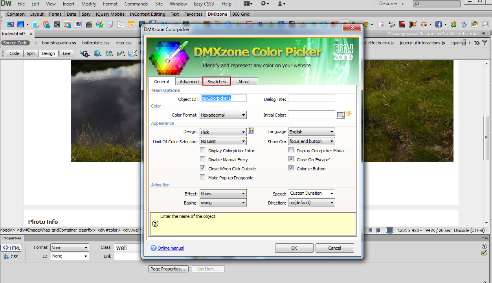This screenshot has width=492, height=283.
Task: Click the headphones icon in DMXzone toolbar
Action: (x=424, y=24)
